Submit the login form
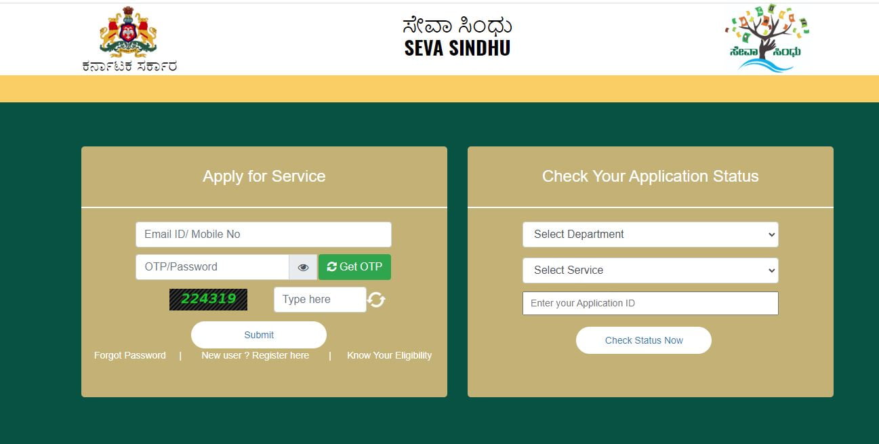Image resolution: width=879 pixels, height=444 pixels. pos(259,335)
